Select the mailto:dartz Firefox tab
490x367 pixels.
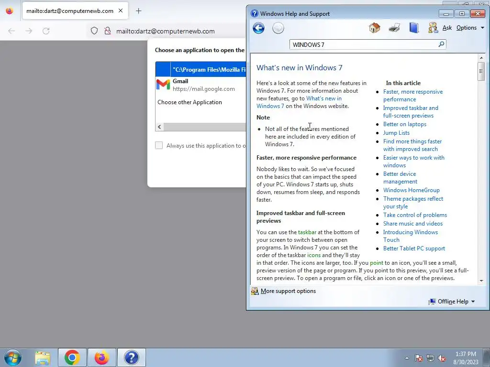click(75, 11)
